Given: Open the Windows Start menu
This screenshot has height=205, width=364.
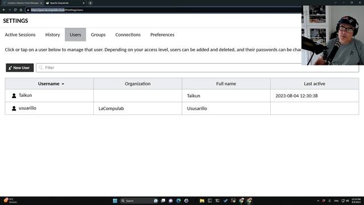Looking at the screenshot, I should click(x=115, y=200).
